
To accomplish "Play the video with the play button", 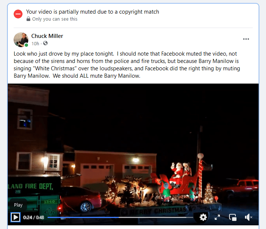I will click(15, 217).
